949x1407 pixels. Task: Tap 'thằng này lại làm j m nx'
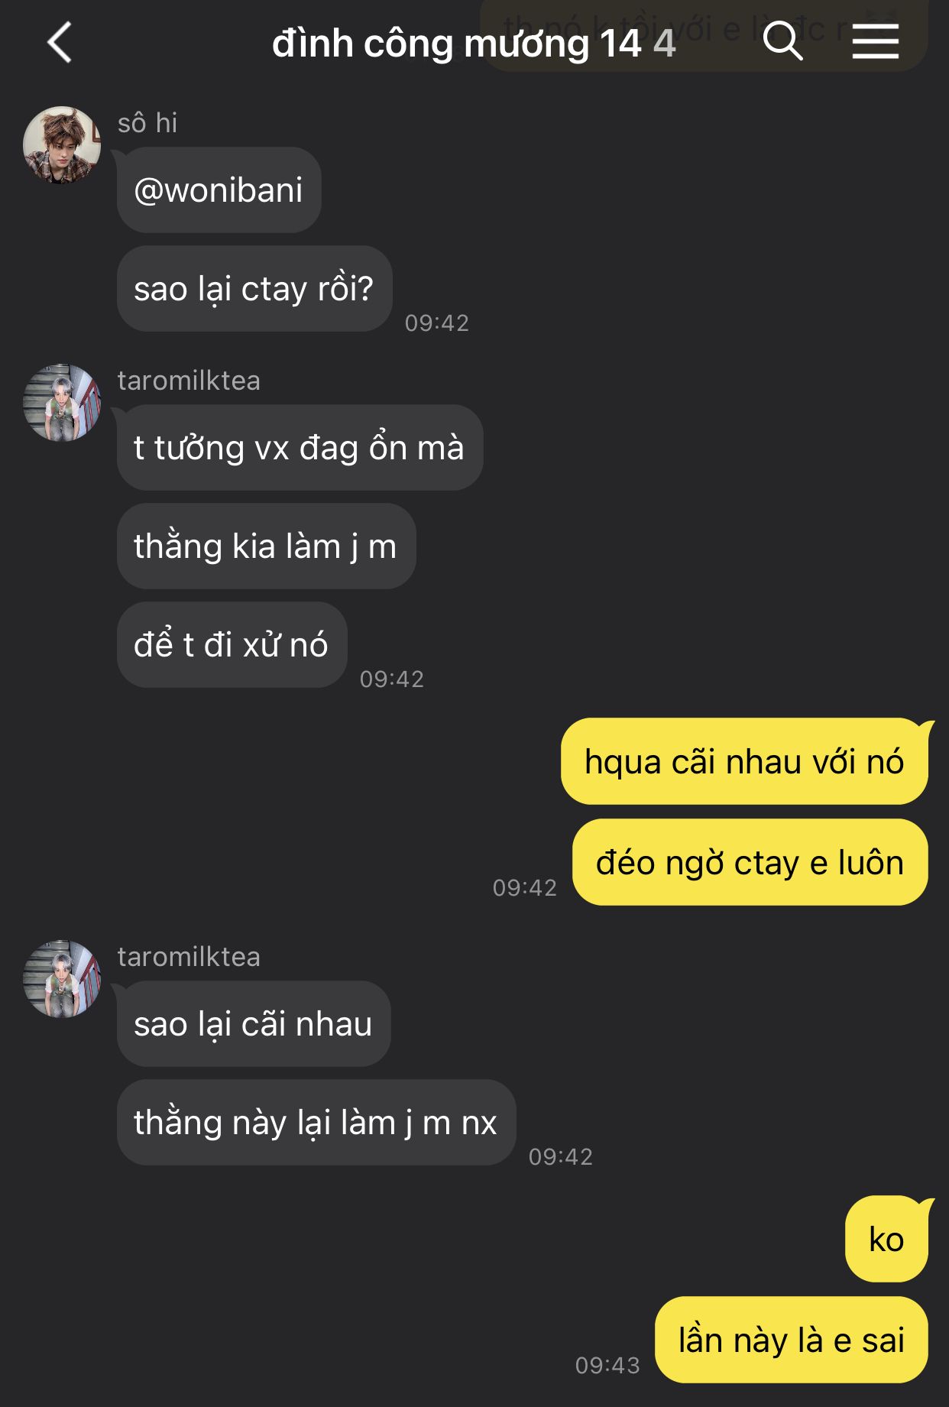(316, 1122)
